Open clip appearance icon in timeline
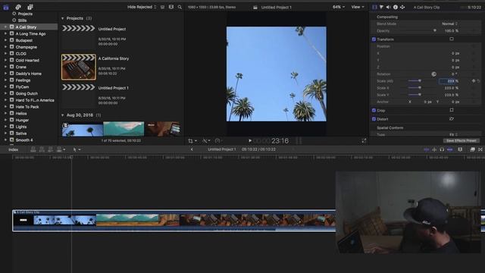Viewport: 485px width, 273px height. coord(460,149)
